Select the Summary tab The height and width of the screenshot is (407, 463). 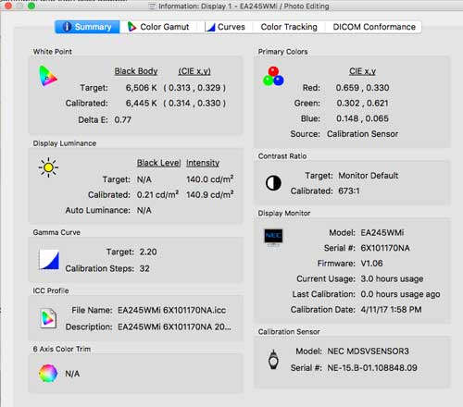87,27
